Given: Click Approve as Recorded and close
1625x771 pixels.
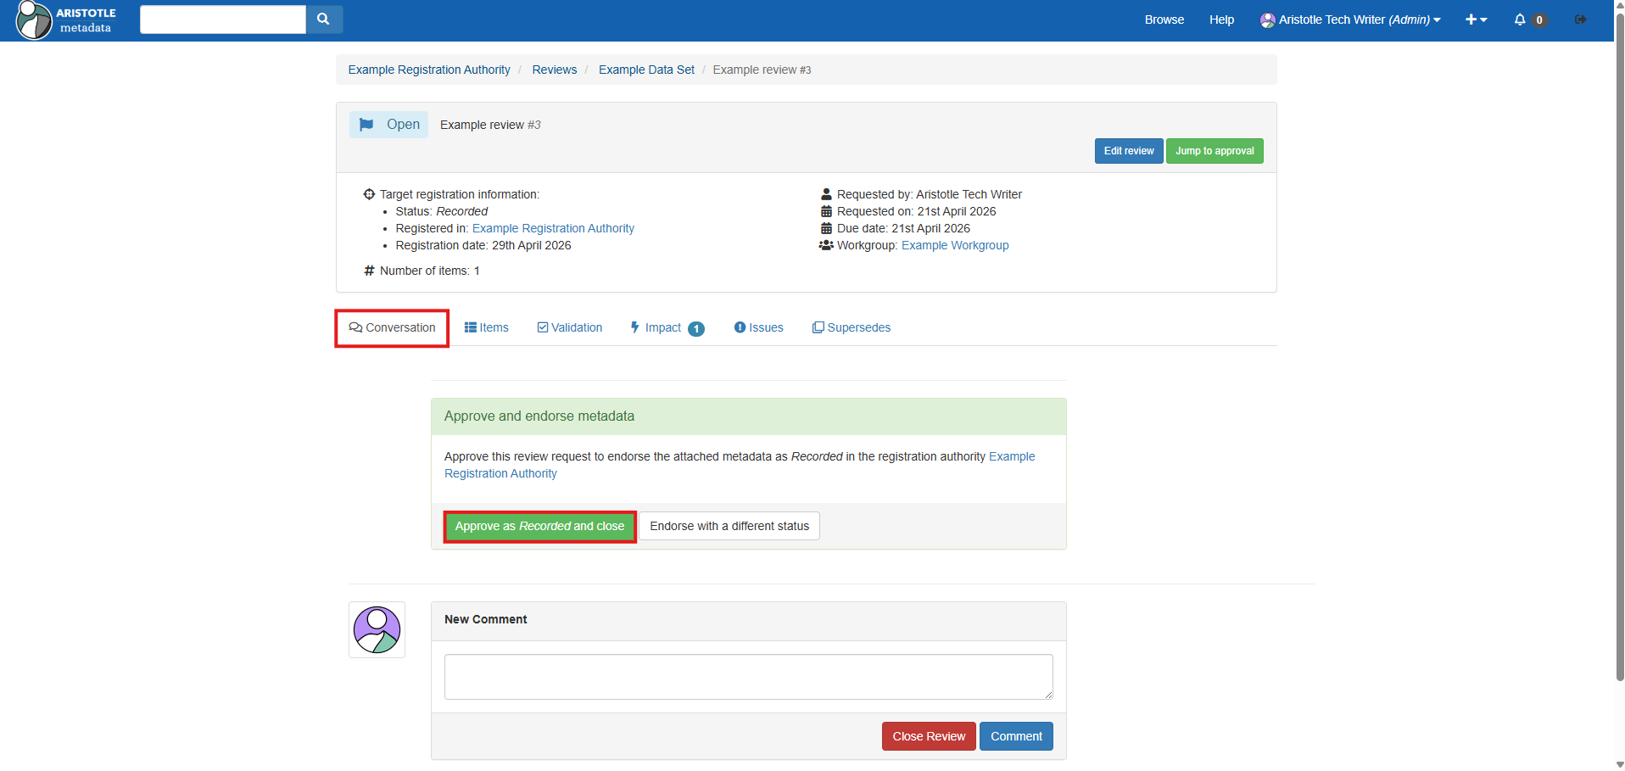Looking at the screenshot, I should coord(539,526).
